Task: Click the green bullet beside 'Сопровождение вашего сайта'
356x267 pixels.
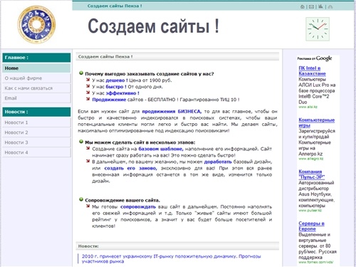Action: [81, 199]
